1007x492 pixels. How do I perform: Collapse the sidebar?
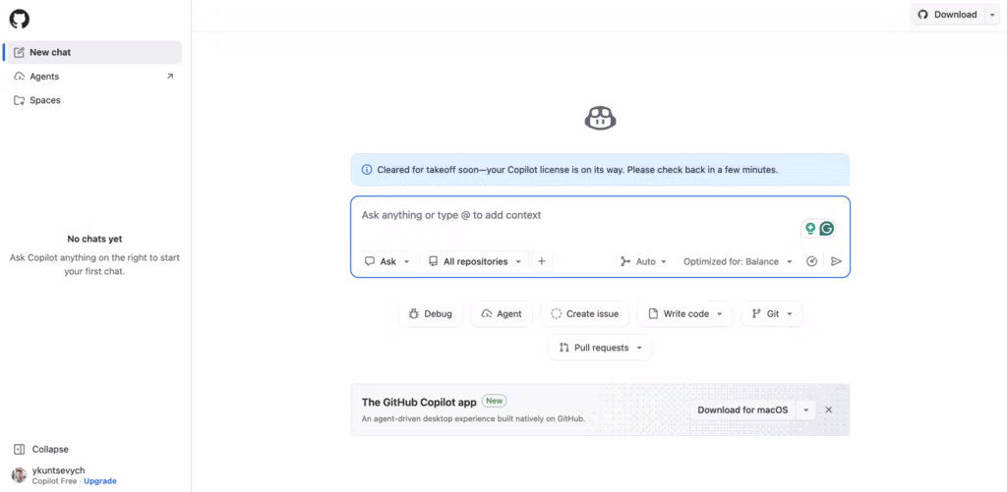41,450
